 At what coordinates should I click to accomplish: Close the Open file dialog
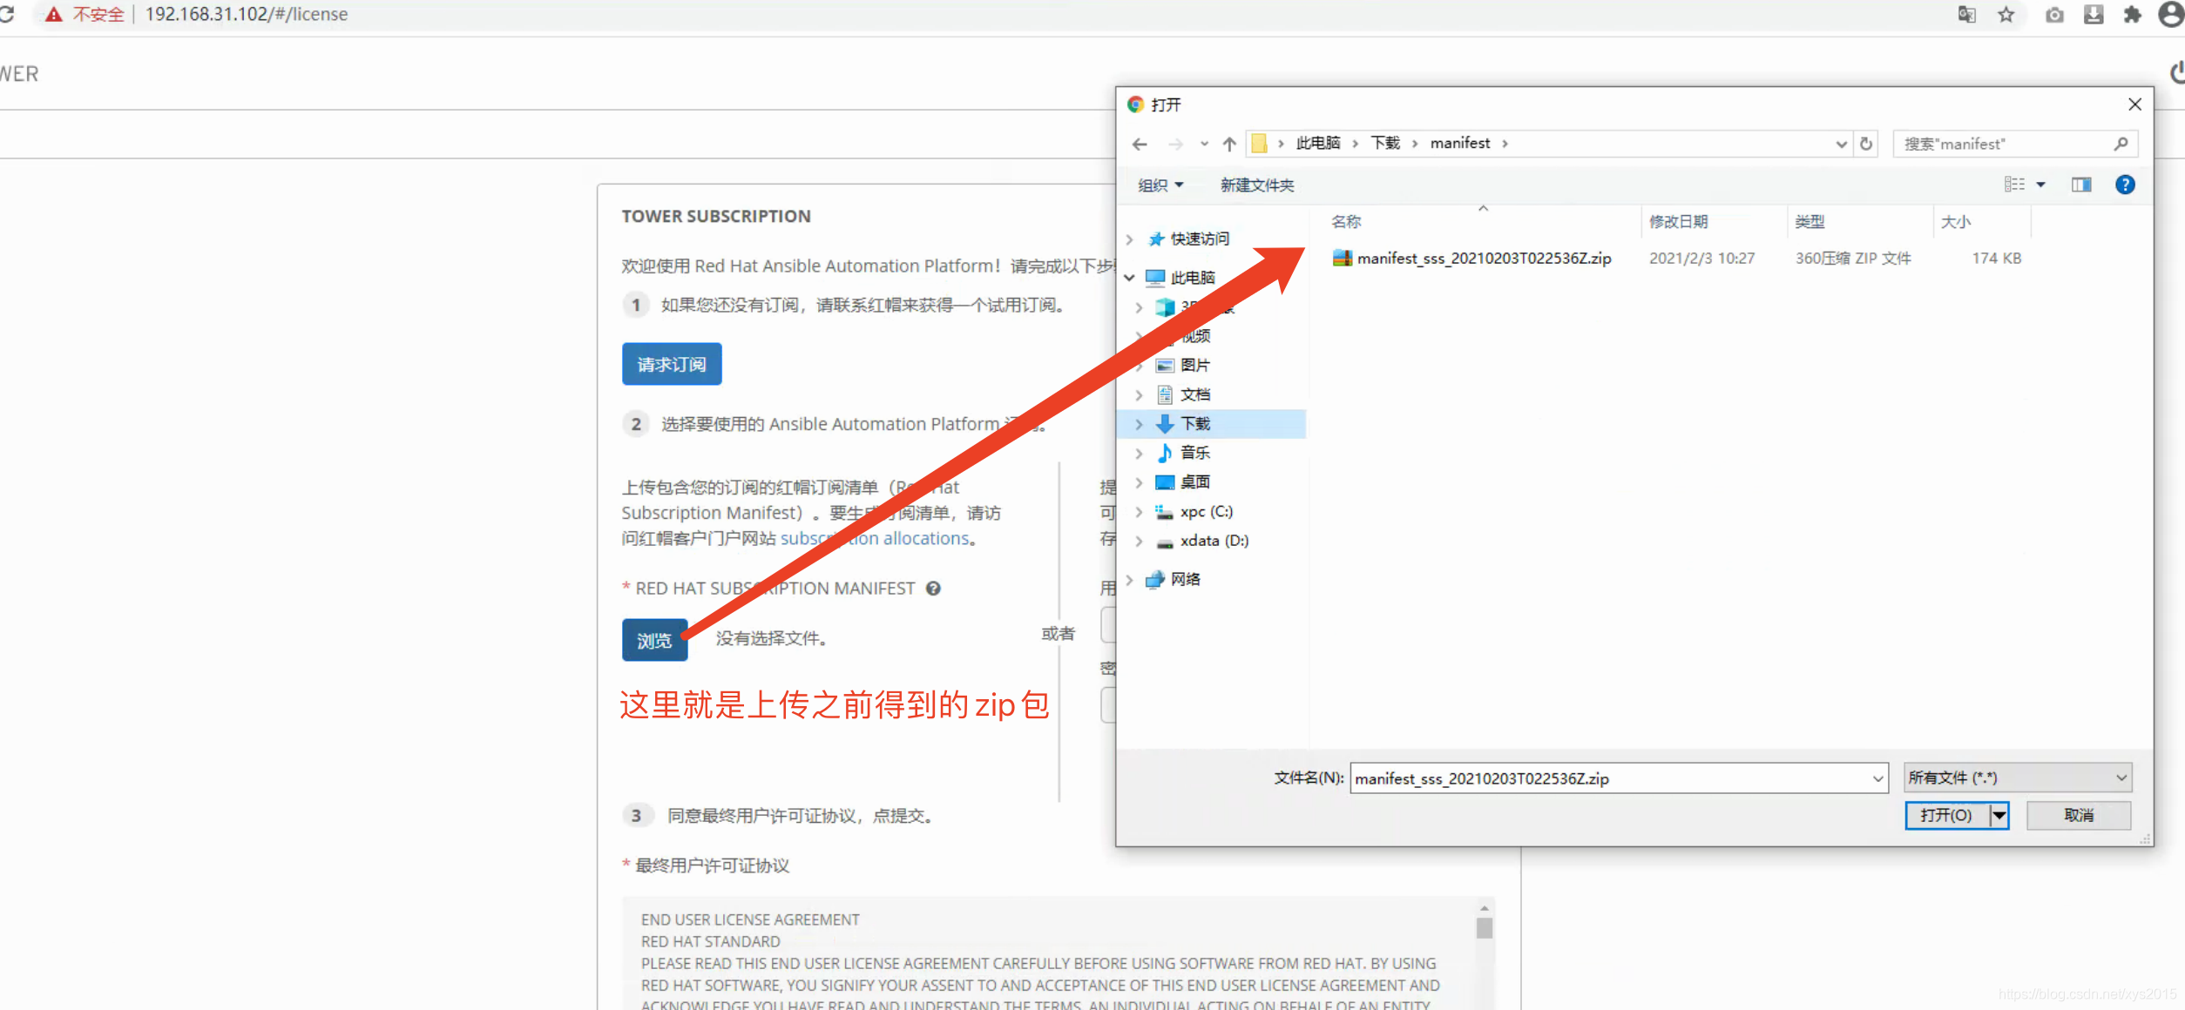2134,104
